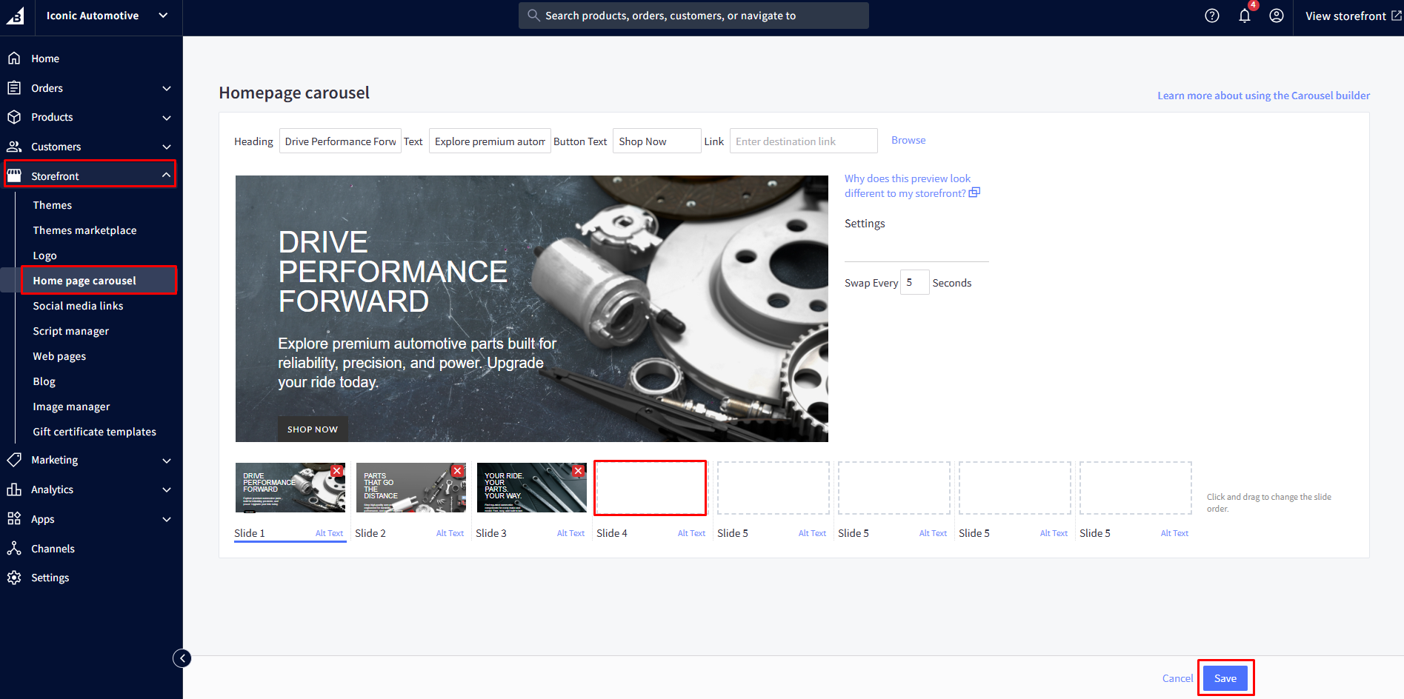Screen dimensions: 1404x699
Task: Click the BigCommerce logo icon
Action: [16, 16]
